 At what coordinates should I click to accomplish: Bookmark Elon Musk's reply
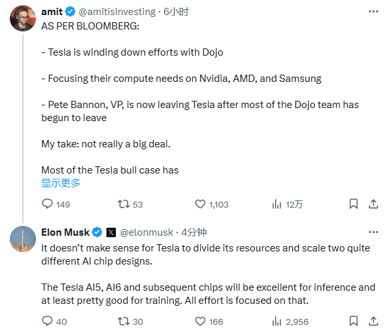[x=354, y=321]
